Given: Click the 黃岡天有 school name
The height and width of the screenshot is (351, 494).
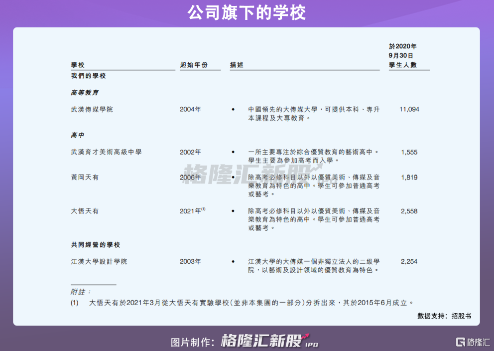Looking at the screenshot, I should click(x=85, y=177).
